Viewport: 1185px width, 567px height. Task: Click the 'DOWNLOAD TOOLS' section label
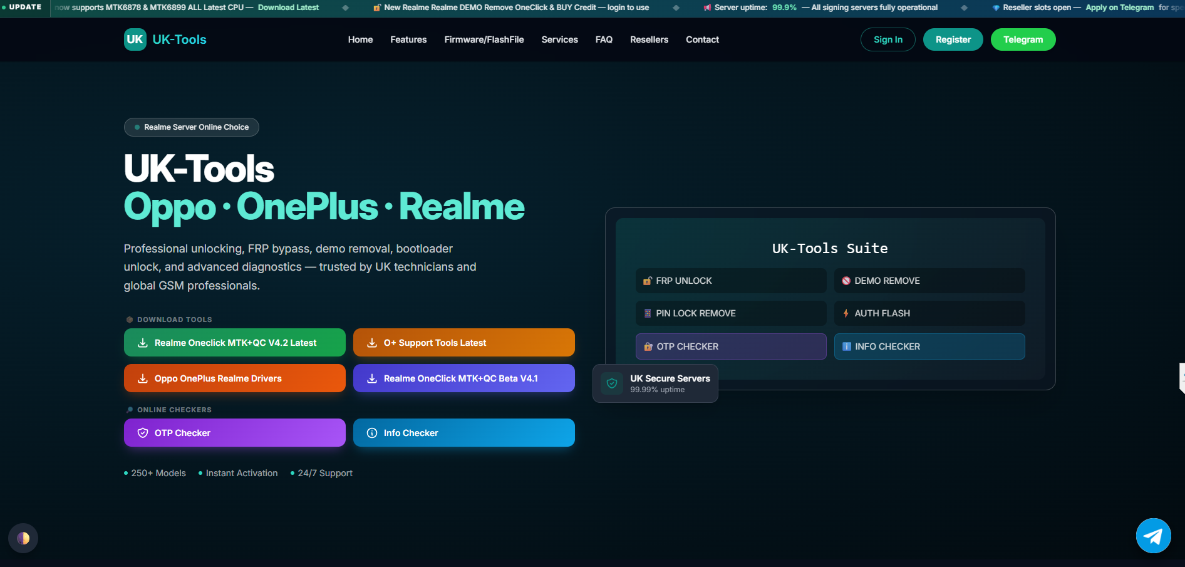(174, 320)
